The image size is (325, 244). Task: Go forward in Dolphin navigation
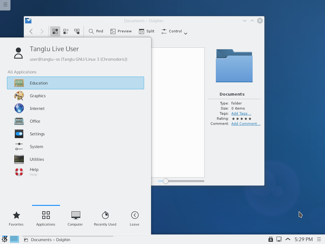42,32
